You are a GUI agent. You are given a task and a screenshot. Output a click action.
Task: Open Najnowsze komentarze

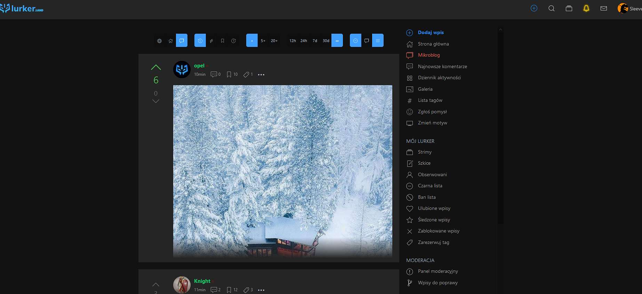(x=442, y=66)
